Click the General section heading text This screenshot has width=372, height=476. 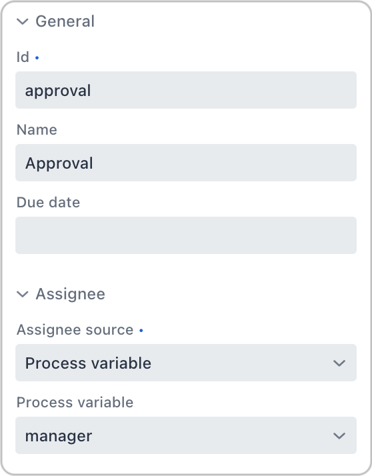pyautogui.click(x=65, y=21)
